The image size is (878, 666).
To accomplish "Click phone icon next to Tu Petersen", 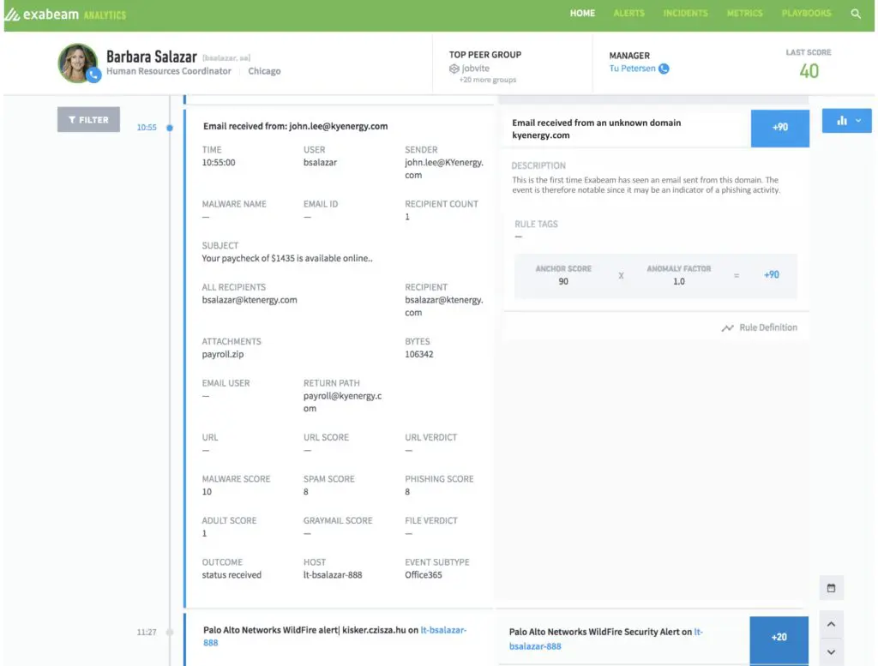I will point(664,69).
